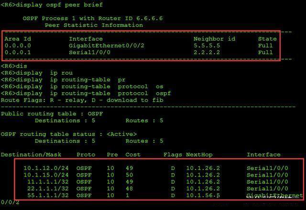The width and height of the screenshot is (306, 210).
Task: Select destination 22.1.1.1/32
Action: [x=48, y=188]
